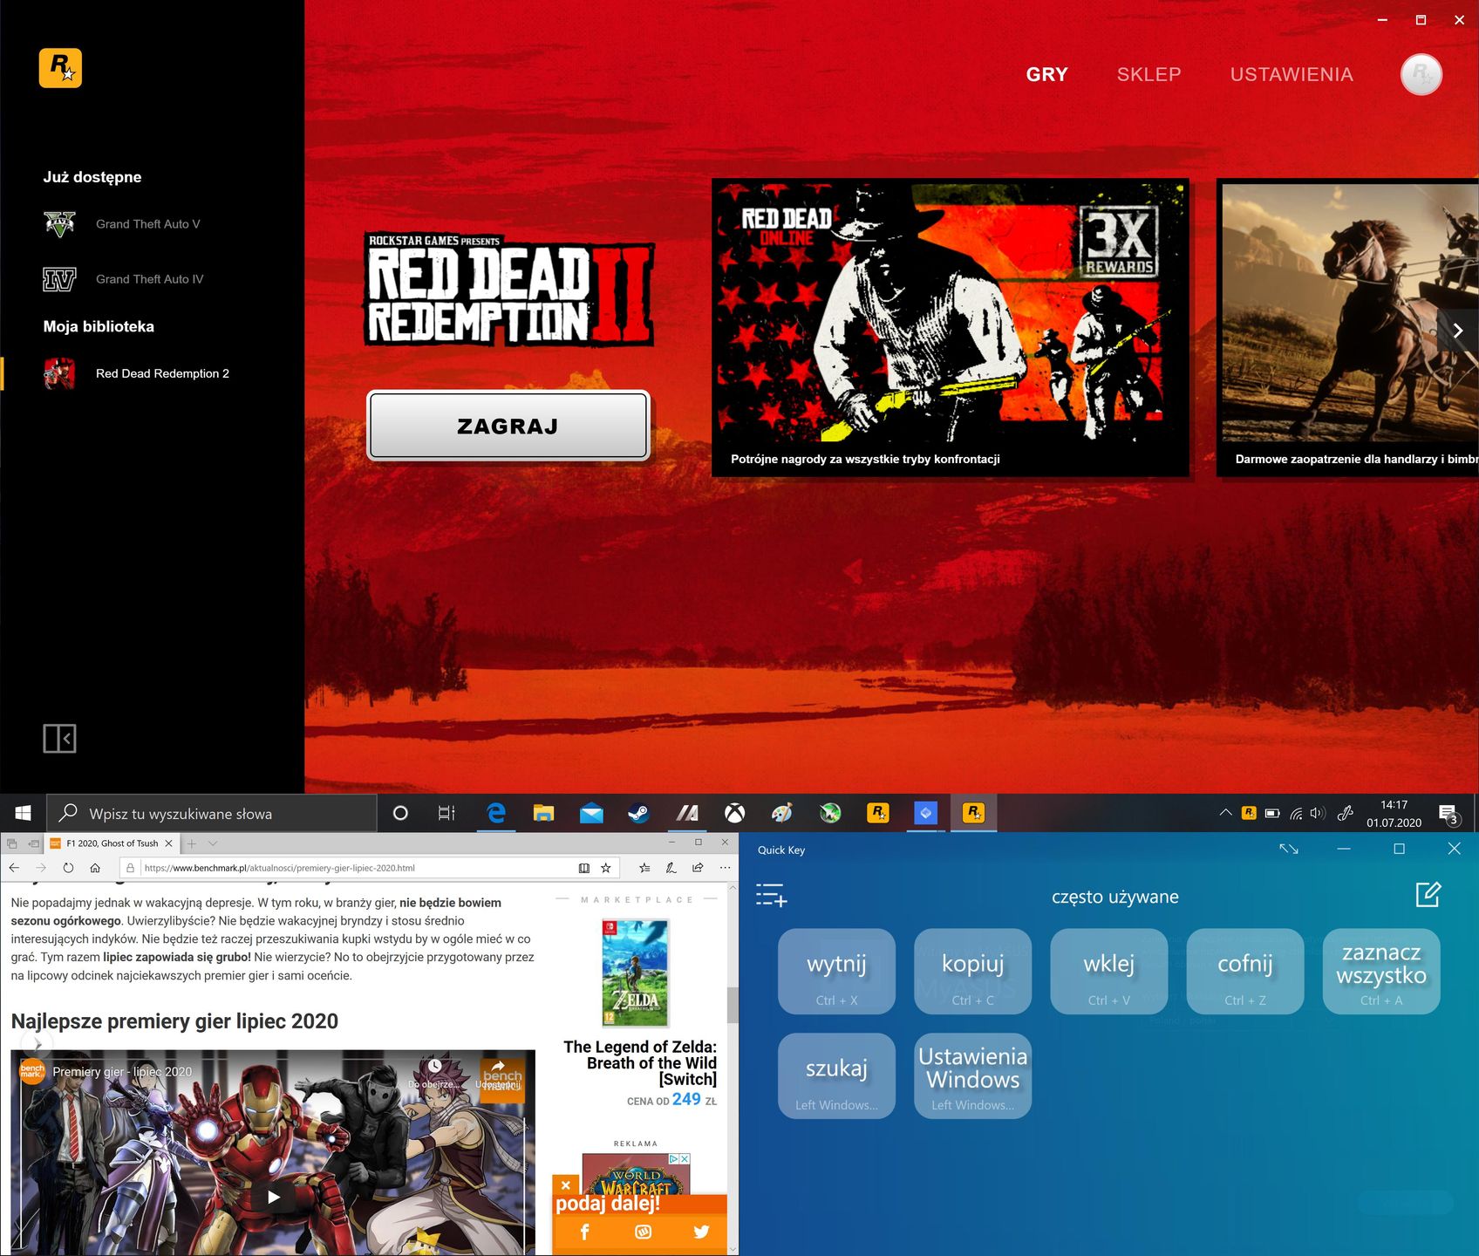Image resolution: width=1479 pixels, height=1256 pixels.
Task: Open the SKLEP tab
Action: [1148, 74]
